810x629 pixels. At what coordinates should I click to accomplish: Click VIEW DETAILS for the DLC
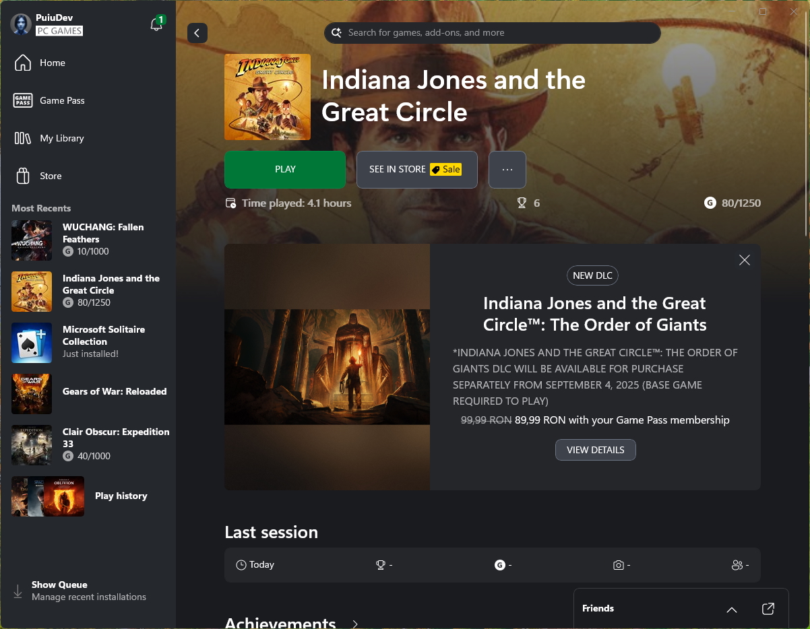click(595, 450)
